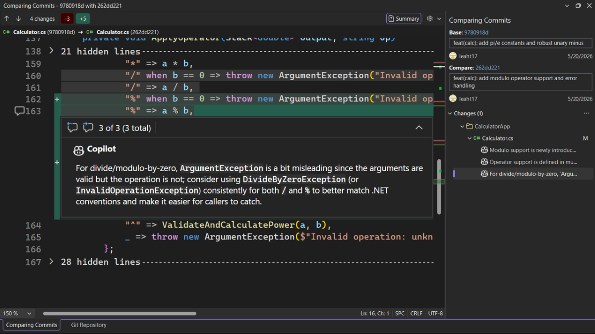The height and width of the screenshot is (334, 595).
Task: Go to previous change arrow
Action: (7, 19)
